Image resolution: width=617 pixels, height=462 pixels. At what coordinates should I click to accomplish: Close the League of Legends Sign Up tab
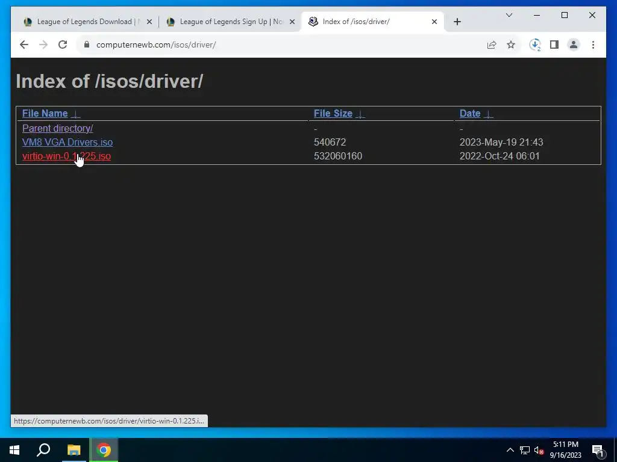click(x=292, y=22)
